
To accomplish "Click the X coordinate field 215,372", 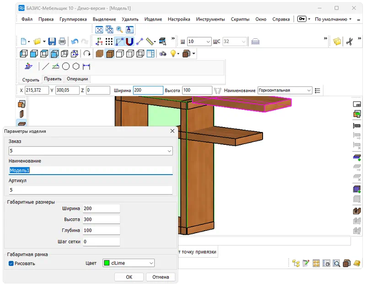I will tap(37, 90).
